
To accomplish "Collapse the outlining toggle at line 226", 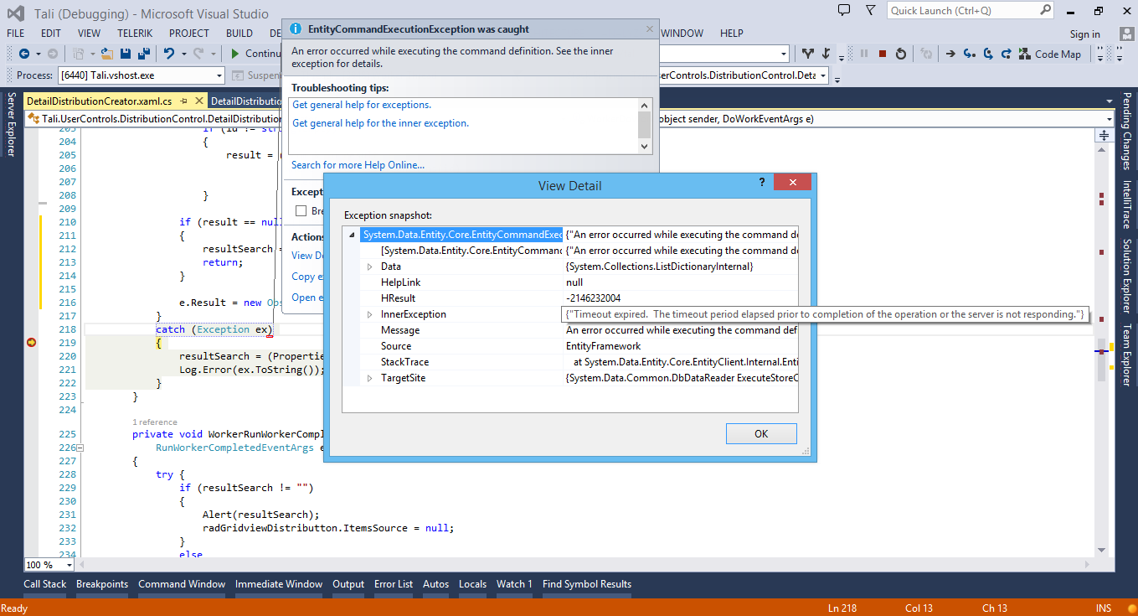I will coord(80,448).
